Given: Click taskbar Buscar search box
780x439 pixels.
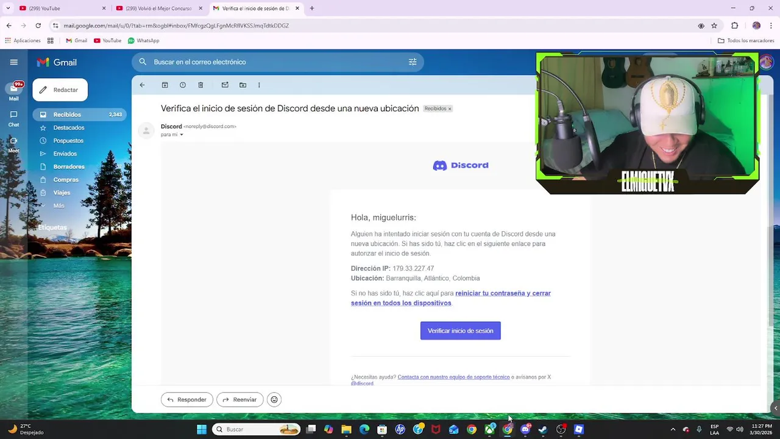Looking at the screenshot, I should tap(256, 429).
